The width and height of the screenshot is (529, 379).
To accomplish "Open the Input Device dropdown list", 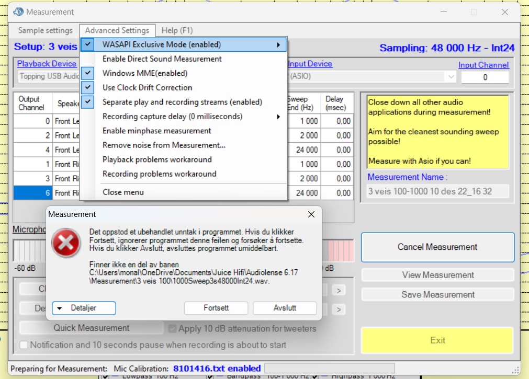I will [451, 77].
